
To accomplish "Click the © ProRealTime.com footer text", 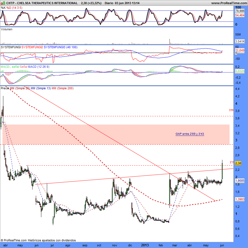I will [14, 240].
